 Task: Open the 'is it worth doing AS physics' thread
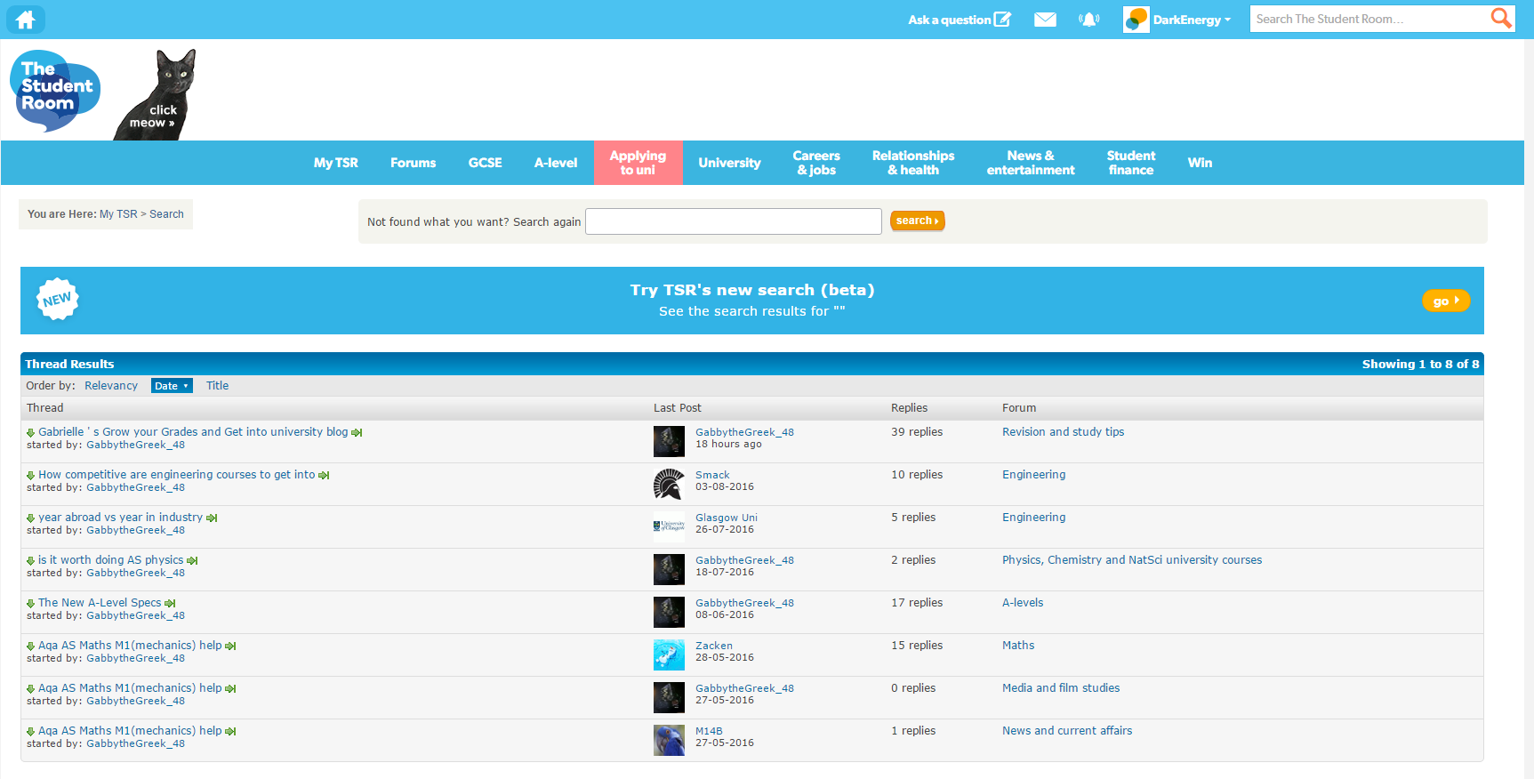[110, 560]
